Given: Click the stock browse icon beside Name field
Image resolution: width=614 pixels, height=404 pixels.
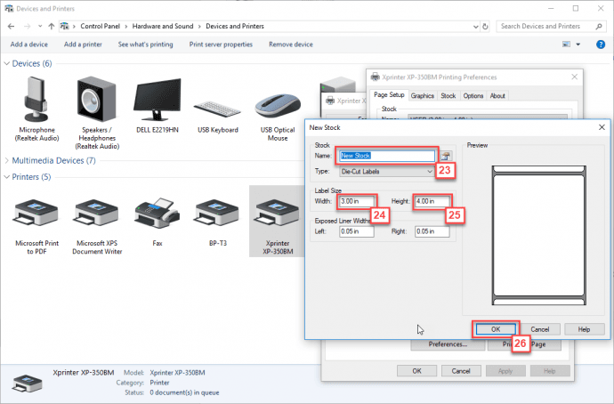Looking at the screenshot, I should 445,156.
